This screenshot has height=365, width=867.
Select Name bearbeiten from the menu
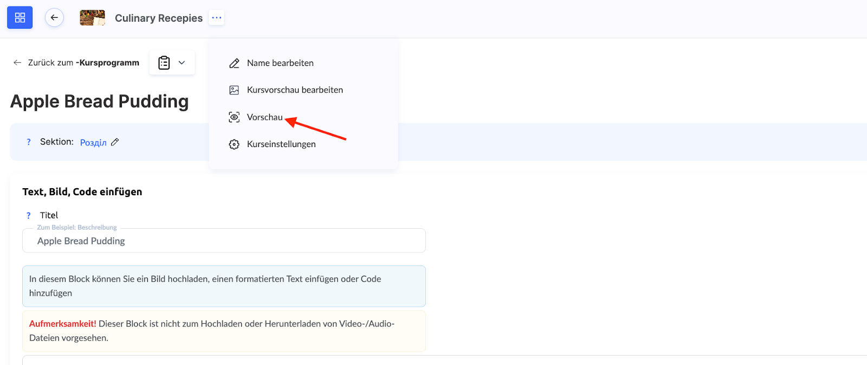(x=280, y=63)
